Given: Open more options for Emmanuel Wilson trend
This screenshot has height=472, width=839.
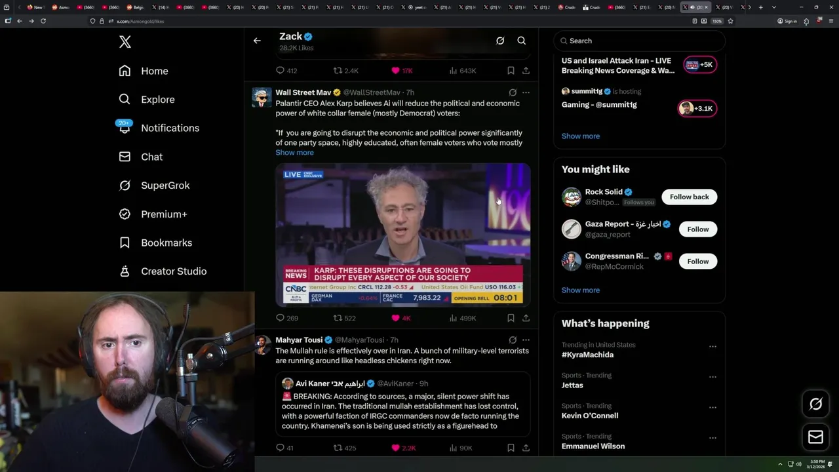Looking at the screenshot, I should (712, 438).
